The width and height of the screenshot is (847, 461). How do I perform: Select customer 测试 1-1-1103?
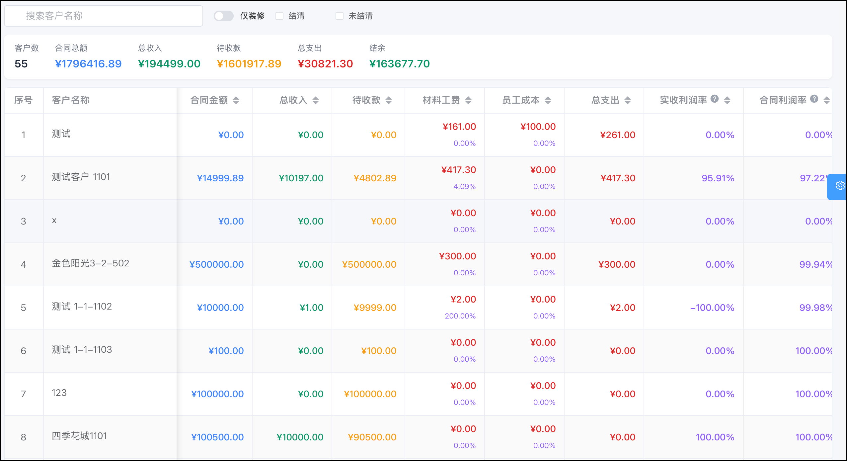[x=82, y=350]
